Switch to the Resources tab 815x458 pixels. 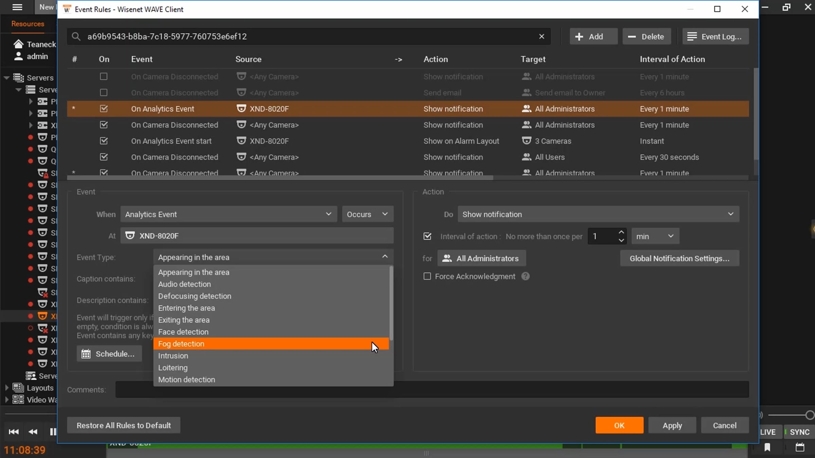28,24
